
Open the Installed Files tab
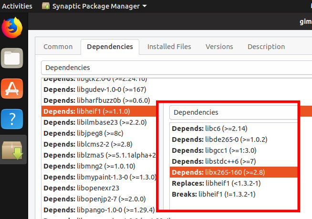click(x=169, y=47)
